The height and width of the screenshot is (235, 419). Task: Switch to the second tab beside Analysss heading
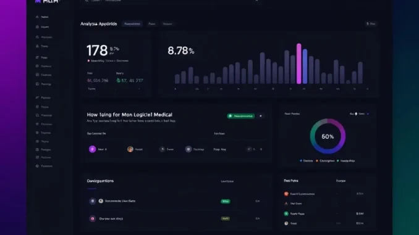pyautogui.click(x=152, y=23)
